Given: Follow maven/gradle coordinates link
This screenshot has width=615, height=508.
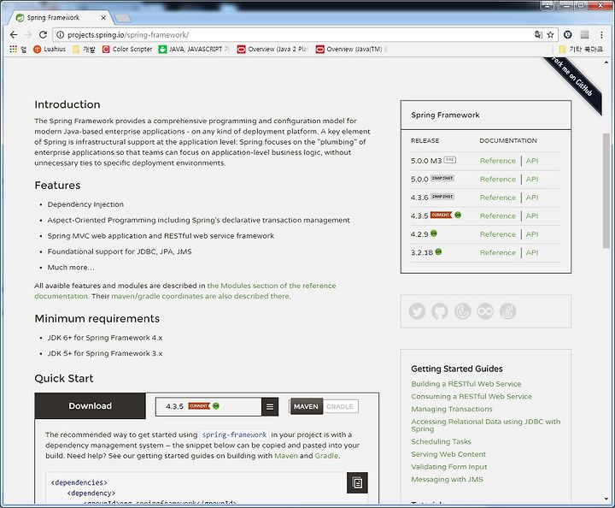Looking at the screenshot, I should (x=201, y=297).
